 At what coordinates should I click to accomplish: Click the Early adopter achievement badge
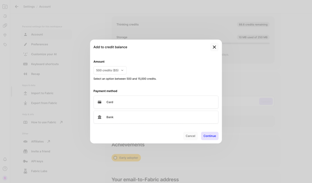[x=126, y=158]
